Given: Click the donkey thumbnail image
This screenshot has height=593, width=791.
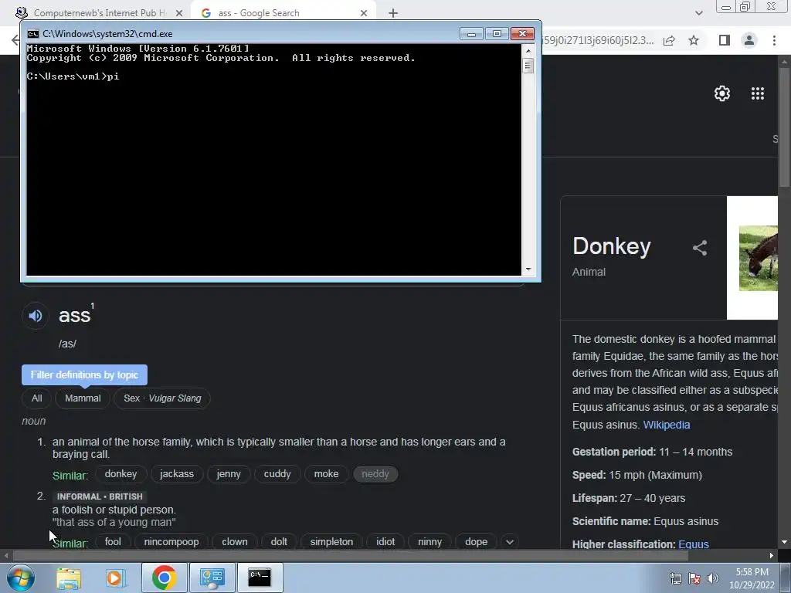Looking at the screenshot, I should pos(759,258).
